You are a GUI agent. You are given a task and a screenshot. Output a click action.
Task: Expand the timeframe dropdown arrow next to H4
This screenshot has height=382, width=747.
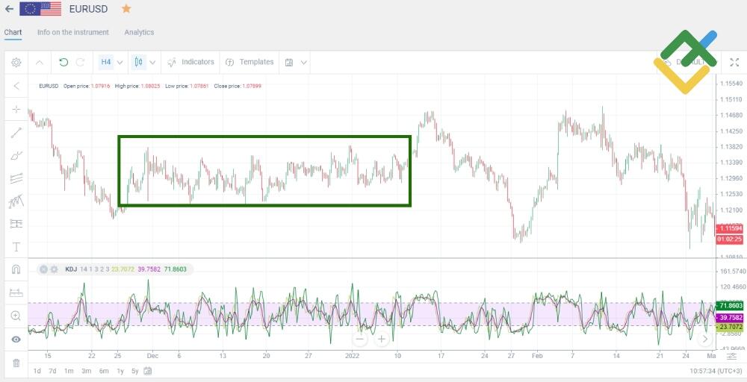(x=120, y=63)
